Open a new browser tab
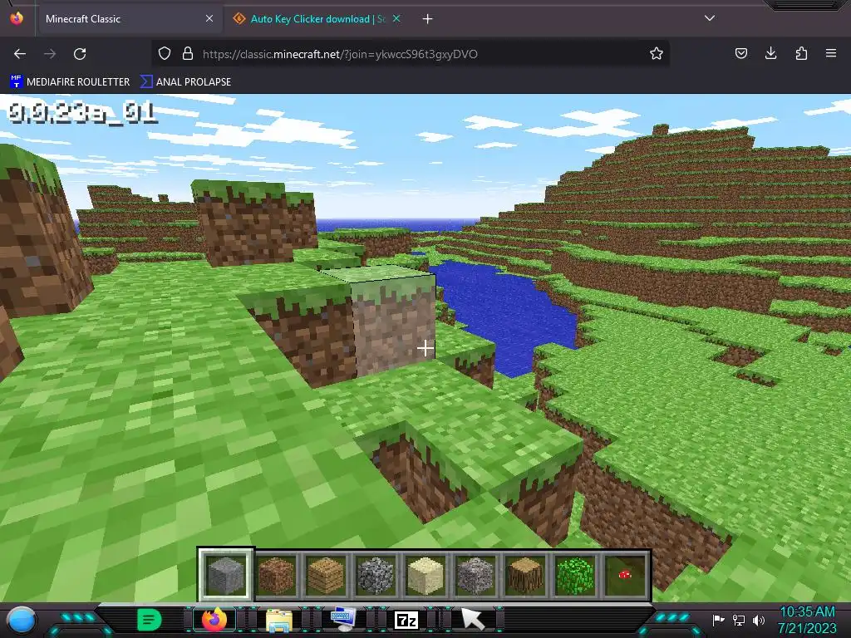 pos(428,19)
